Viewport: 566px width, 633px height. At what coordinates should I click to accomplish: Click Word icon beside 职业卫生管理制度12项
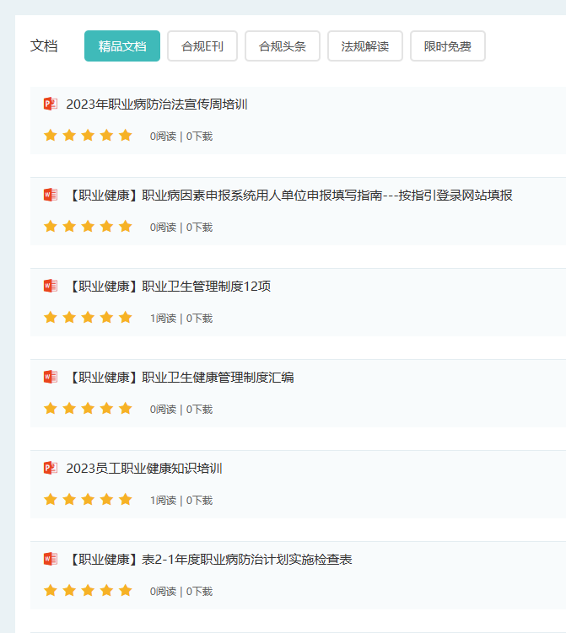coord(51,286)
